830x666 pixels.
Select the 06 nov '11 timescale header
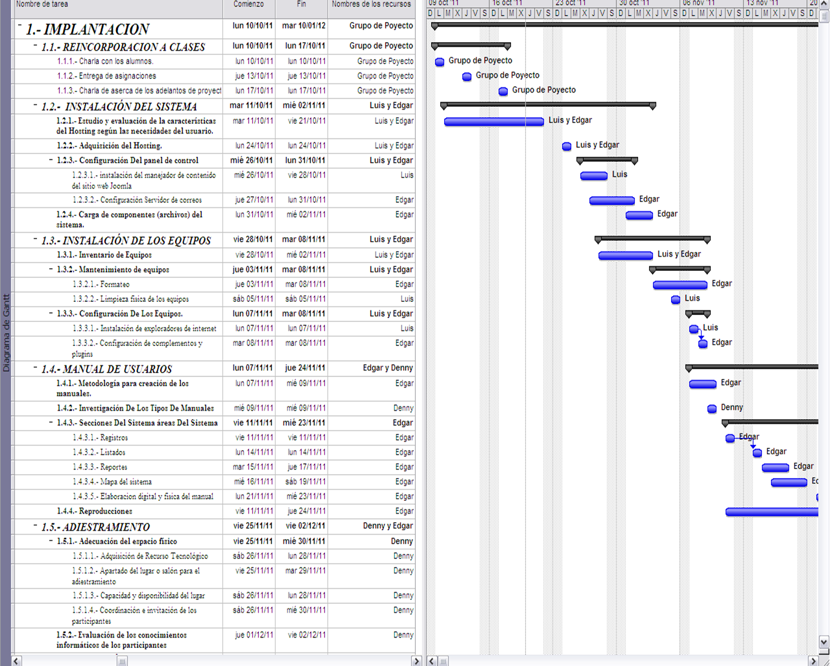[712, 3]
